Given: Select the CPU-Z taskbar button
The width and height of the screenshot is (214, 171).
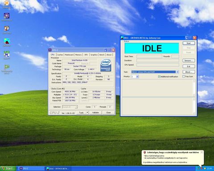Looking at the screenshot, I should click(x=32, y=169).
